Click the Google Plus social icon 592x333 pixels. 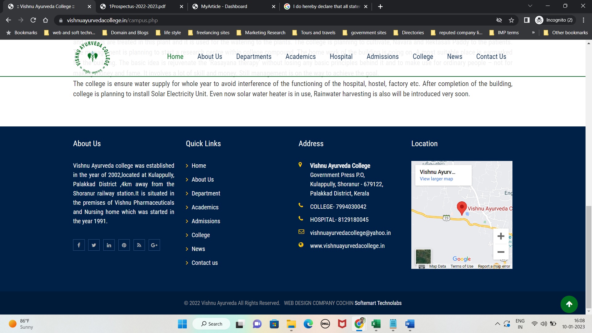point(154,245)
